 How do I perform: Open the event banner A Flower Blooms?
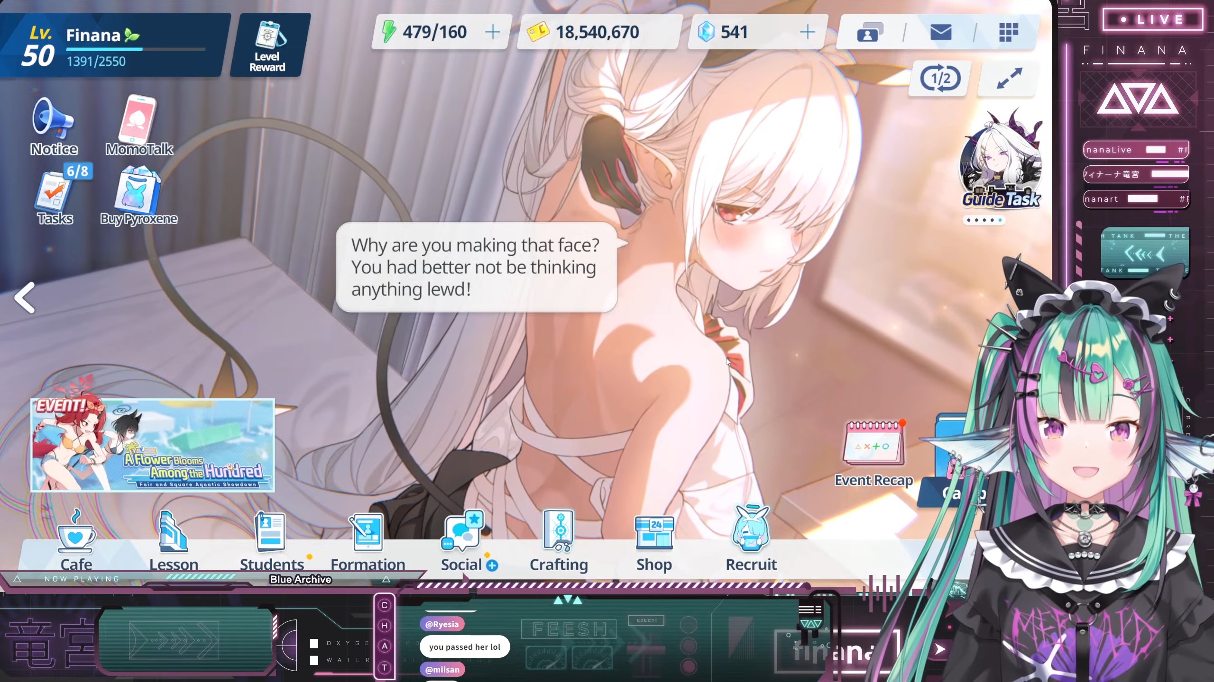152,445
